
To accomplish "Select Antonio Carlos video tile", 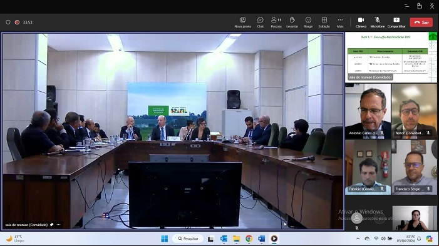I will [x=368, y=111].
